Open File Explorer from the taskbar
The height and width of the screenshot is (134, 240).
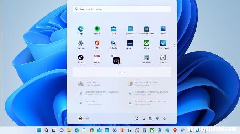point(69,130)
